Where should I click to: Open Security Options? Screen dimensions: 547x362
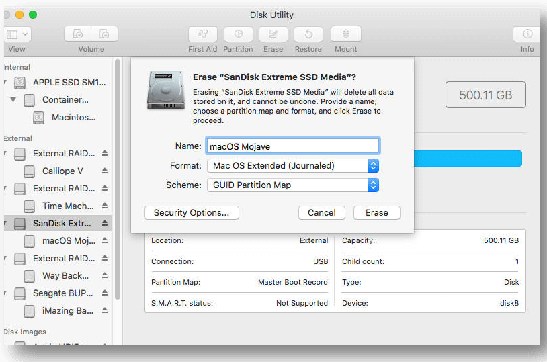click(x=192, y=212)
